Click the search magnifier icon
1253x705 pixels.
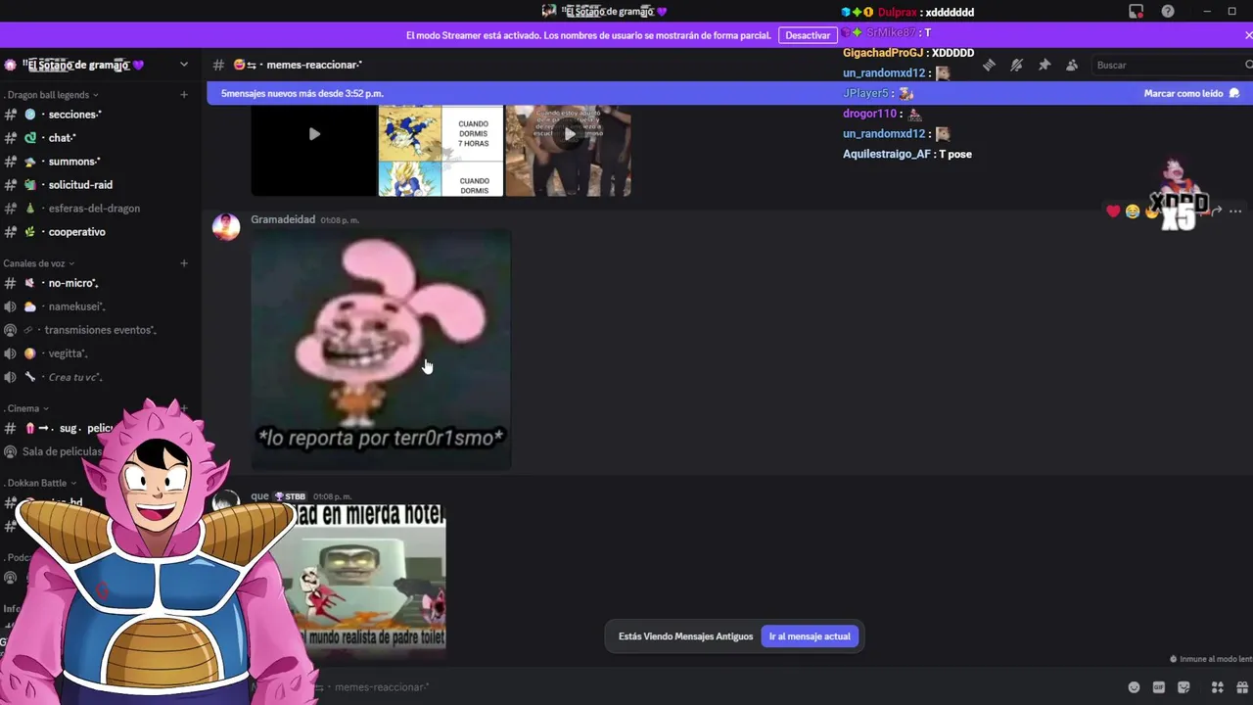tap(1248, 65)
